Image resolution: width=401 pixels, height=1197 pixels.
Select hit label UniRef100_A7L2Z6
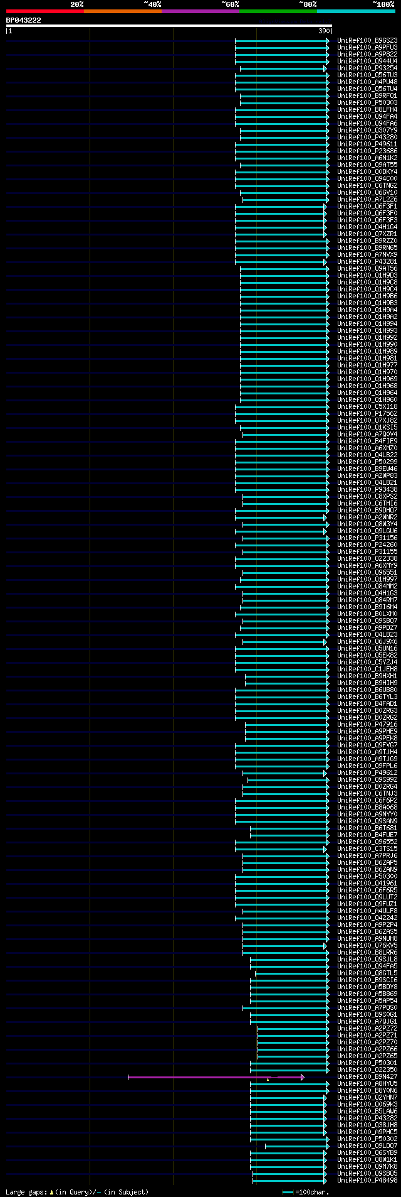[367, 200]
